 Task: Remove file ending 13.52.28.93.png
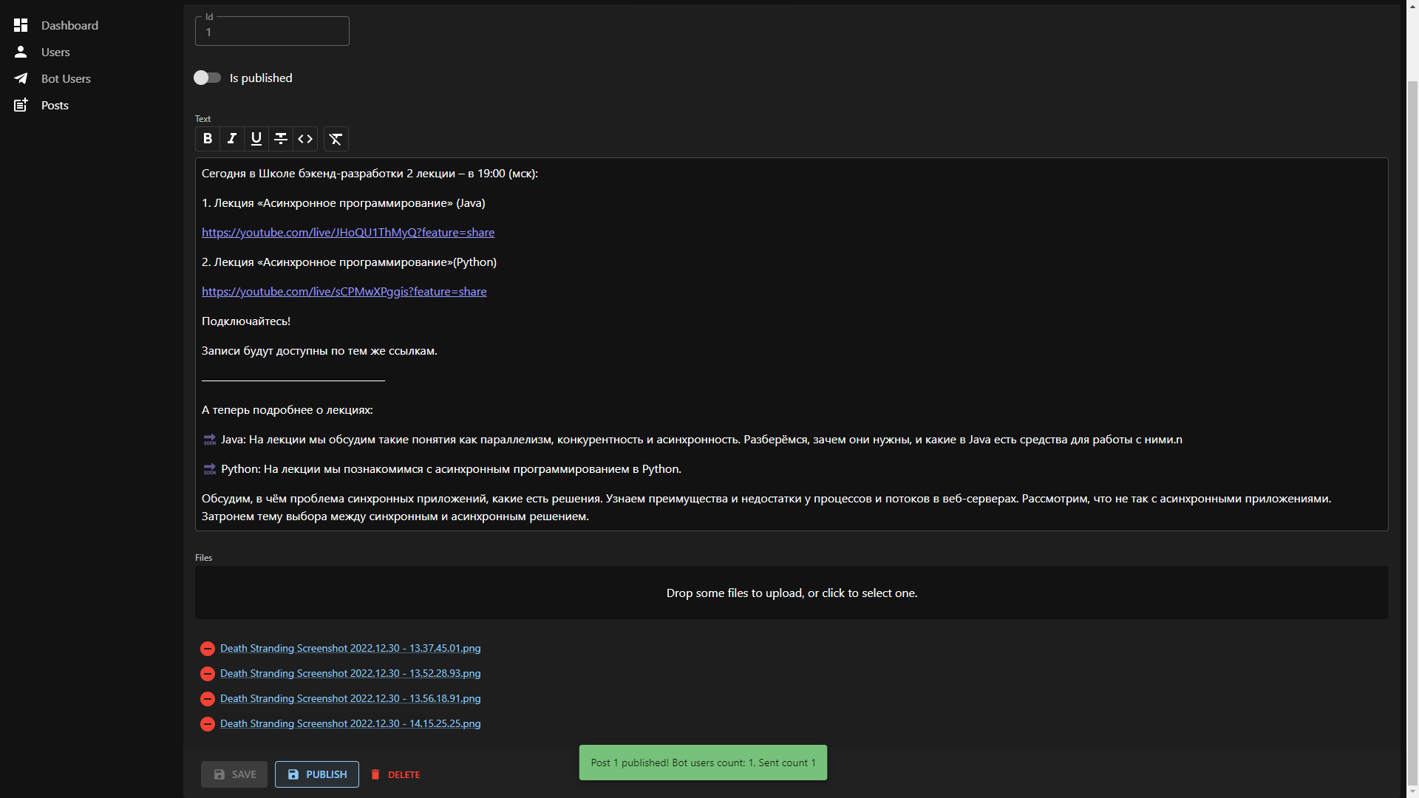coord(208,674)
